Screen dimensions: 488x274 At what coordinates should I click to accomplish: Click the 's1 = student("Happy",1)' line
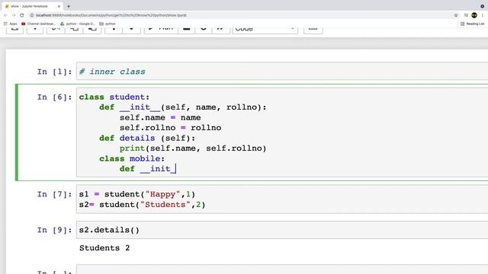pos(137,194)
